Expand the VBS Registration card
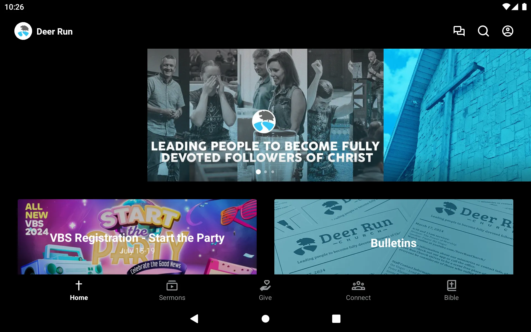 [137, 237]
